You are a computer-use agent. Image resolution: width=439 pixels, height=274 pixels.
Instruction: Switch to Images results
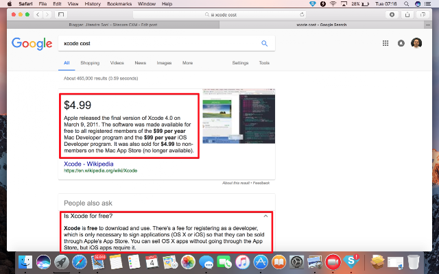[x=164, y=63]
